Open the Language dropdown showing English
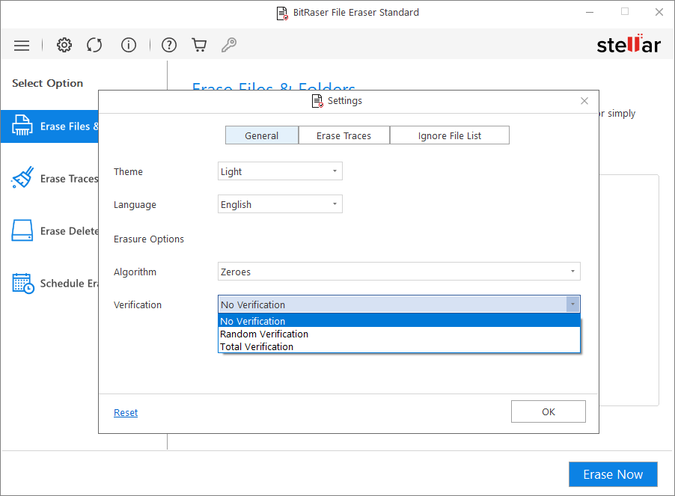Screen dimensions: 675x496 tap(280, 204)
